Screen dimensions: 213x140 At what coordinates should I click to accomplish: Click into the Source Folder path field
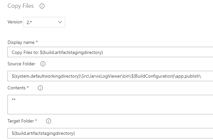point(110,76)
